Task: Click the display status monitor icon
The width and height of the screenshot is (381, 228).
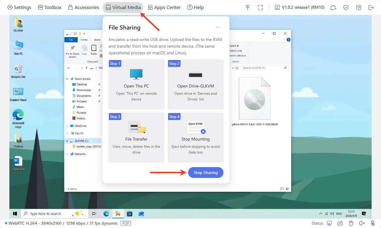Action: pyautogui.click(x=329, y=223)
